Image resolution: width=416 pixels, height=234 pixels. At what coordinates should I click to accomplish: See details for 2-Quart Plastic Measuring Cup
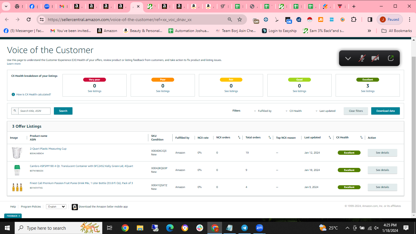(382, 153)
